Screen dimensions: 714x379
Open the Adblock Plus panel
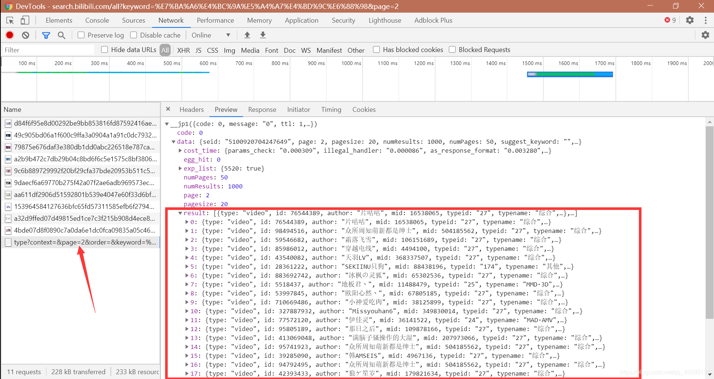[x=433, y=20]
